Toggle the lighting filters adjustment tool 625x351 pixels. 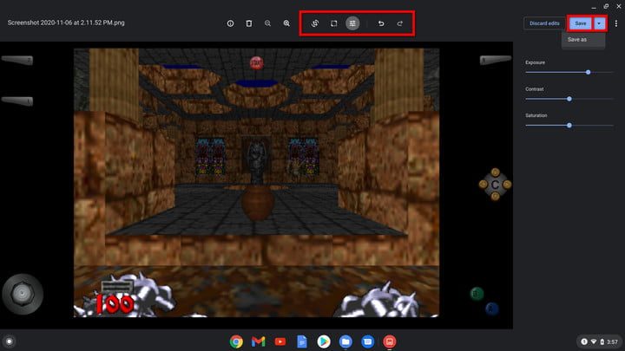tap(352, 23)
